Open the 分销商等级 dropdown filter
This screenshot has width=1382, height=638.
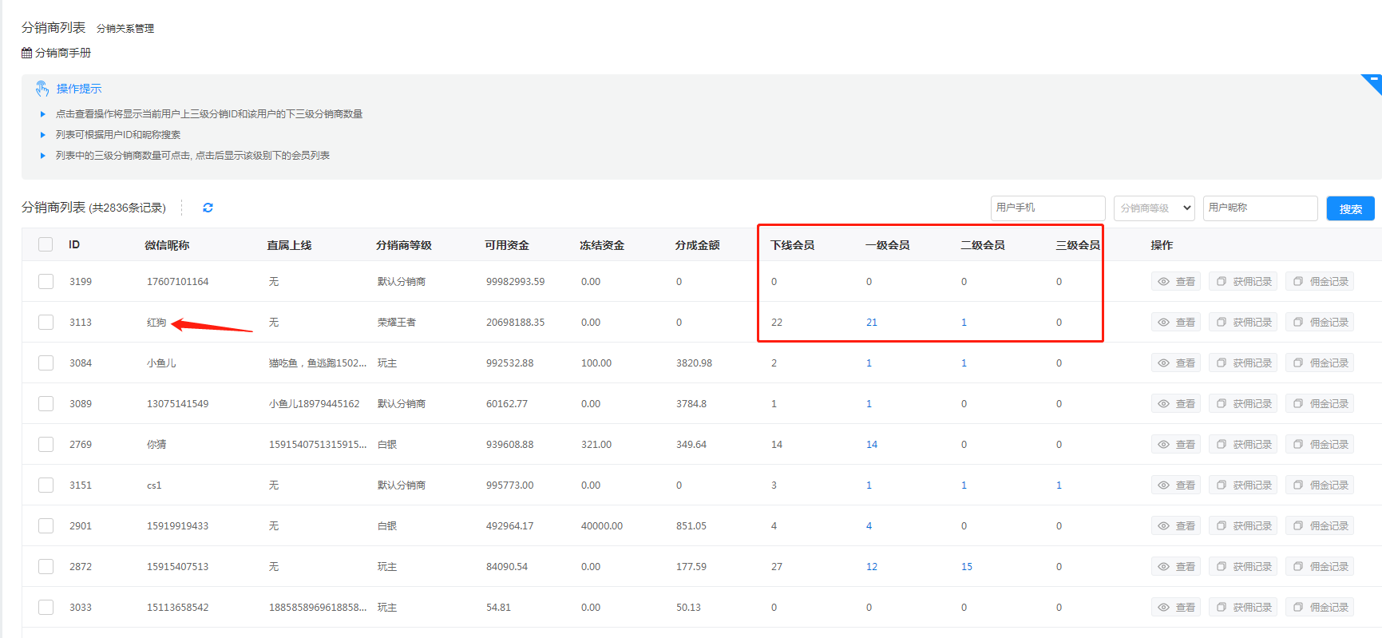click(1154, 208)
